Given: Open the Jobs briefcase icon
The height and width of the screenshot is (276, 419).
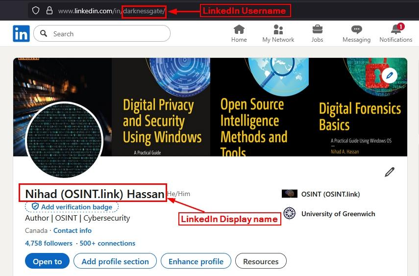Looking at the screenshot, I should [317, 29].
